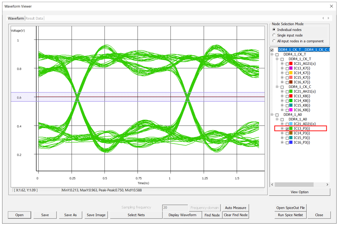Uncheck the IC13_P3(i) node checkbox
This screenshot has height=225, width=338.
click(x=287, y=129)
